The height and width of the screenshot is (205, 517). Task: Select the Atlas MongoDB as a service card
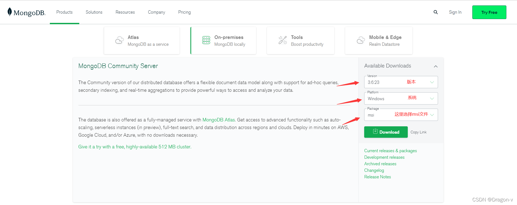pos(142,41)
